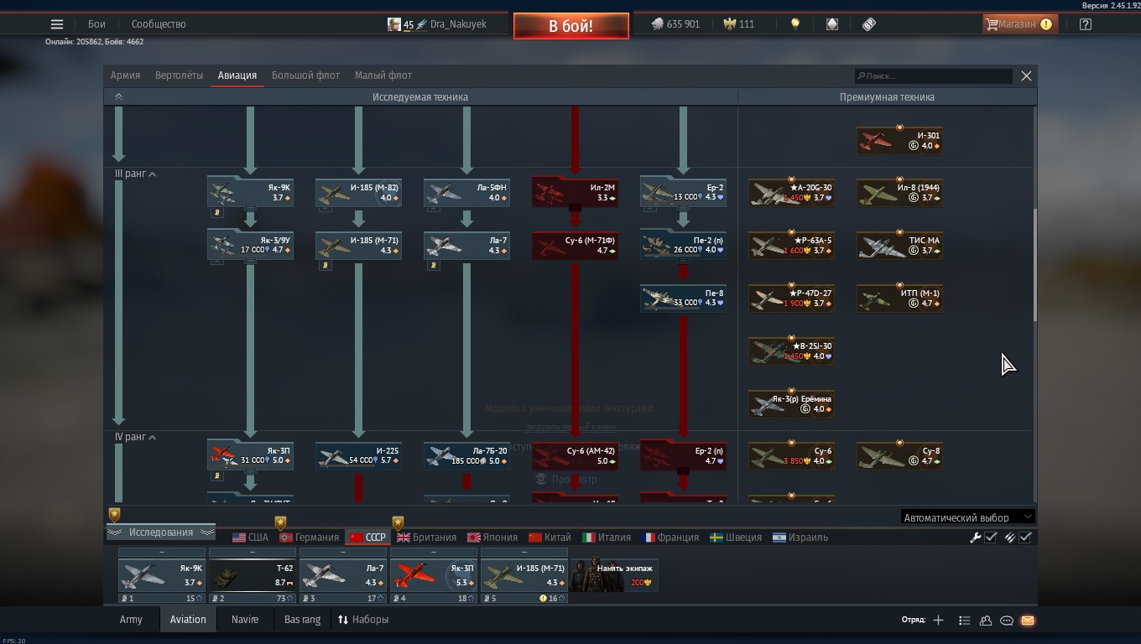The width and height of the screenshot is (1141, 644).
Task: Click the shield badge above СССР
Action: [x=398, y=523]
